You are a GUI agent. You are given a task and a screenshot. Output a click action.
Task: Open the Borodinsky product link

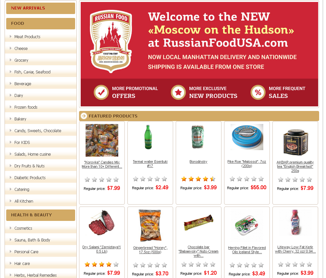(198, 162)
